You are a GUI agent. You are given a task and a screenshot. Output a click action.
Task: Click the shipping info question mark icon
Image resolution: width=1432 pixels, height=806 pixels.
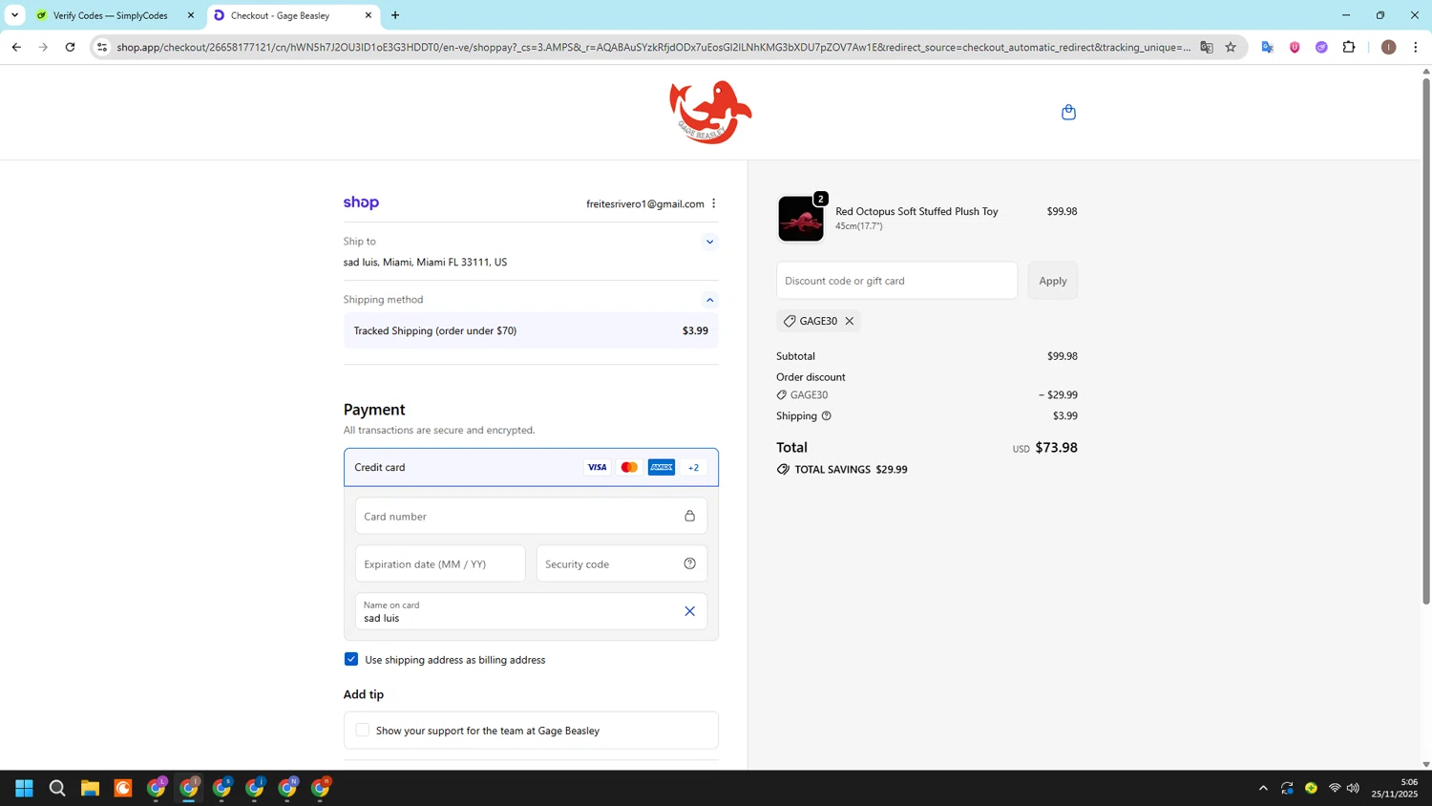pyautogui.click(x=826, y=415)
